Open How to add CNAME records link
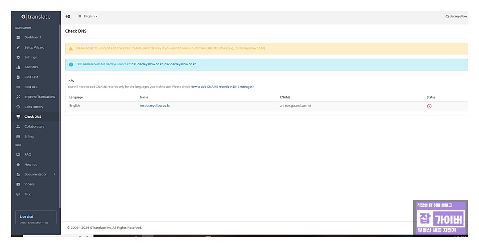 (x=222, y=87)
